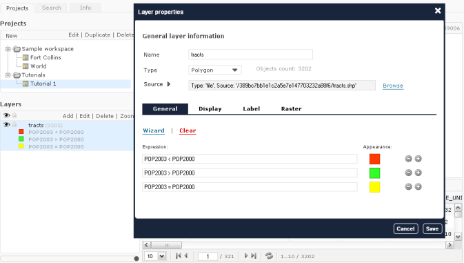This screenshot has height=263, width=464.
Task: Switch to the Label tab
Action: [252, 108]
